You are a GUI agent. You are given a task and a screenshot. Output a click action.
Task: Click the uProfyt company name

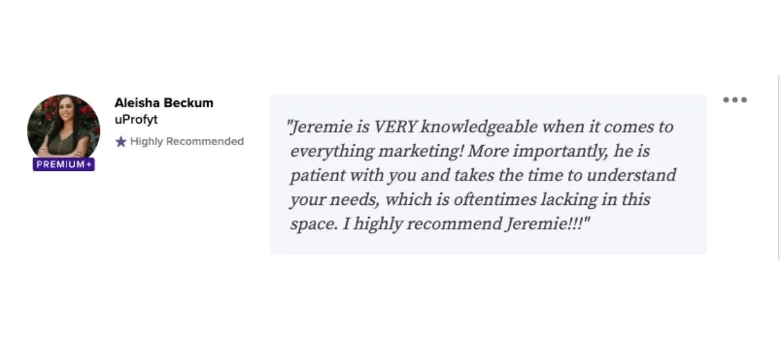click(x=136, y=120)
